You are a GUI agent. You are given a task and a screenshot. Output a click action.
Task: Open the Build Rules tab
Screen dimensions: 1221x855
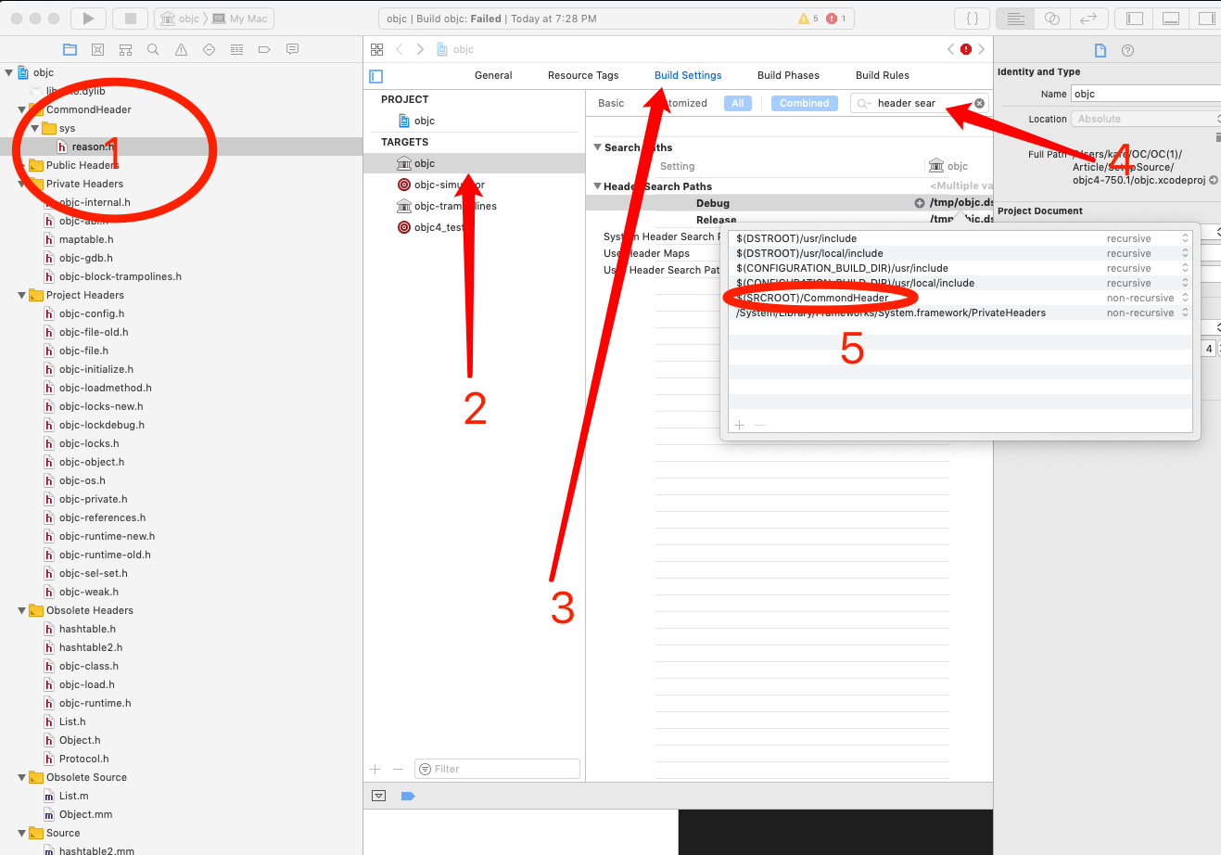(883, 75)
